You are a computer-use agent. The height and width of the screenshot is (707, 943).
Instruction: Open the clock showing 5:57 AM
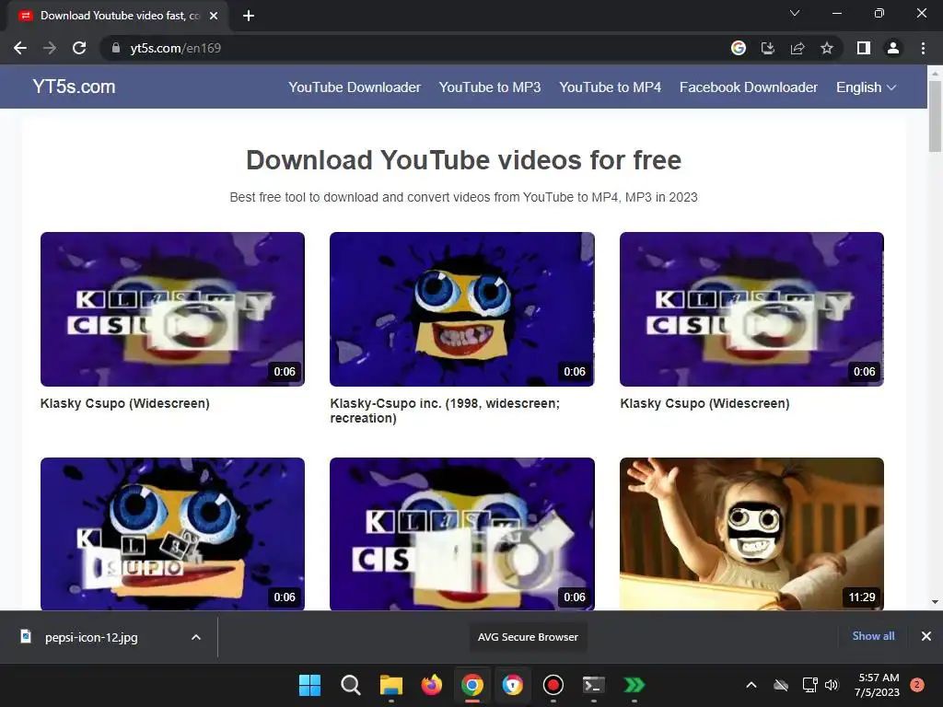coord(878,685)
